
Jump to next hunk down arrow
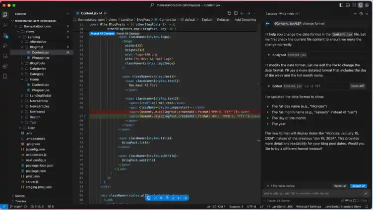(x=173, y=198)
